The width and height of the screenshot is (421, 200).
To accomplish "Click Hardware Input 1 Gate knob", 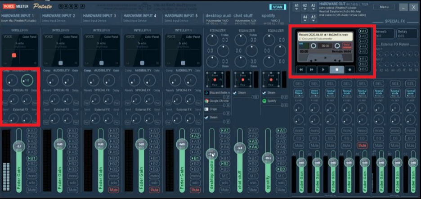I will point(27,80).
